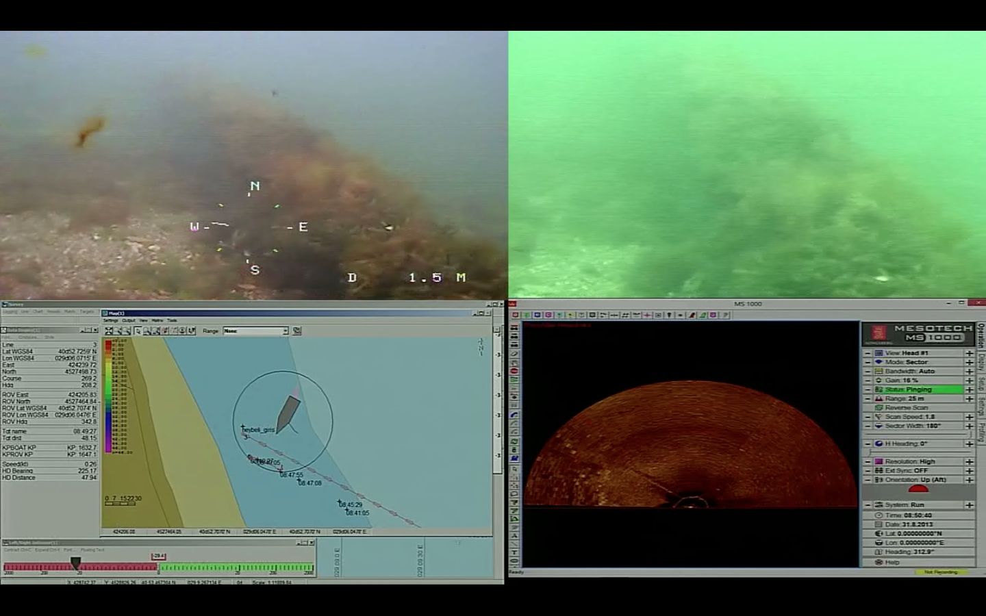Click the red crosshair icon in MS 1000 toolbar

647,316
